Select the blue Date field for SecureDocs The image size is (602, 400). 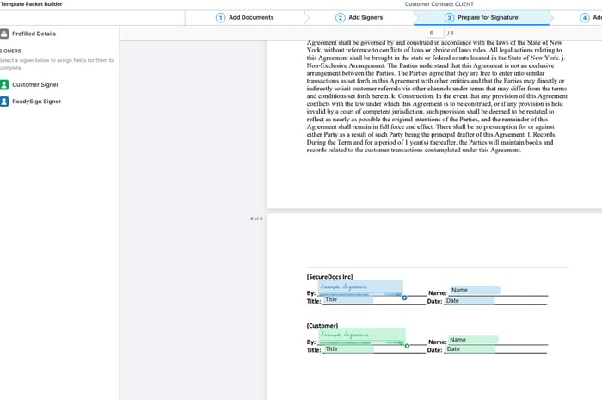coord(470,301)
